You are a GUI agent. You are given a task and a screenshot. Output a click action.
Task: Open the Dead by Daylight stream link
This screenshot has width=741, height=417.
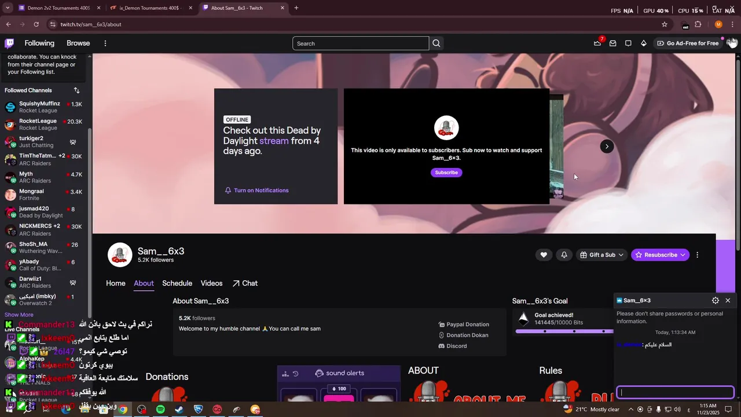pos(274,141)
